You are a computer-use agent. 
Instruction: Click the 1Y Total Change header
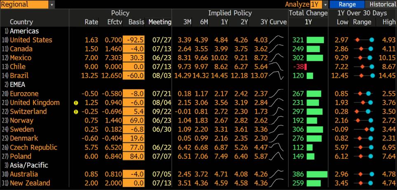[x=308, y=22]
